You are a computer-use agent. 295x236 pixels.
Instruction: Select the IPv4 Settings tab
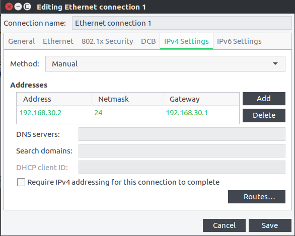click(186, 41)
